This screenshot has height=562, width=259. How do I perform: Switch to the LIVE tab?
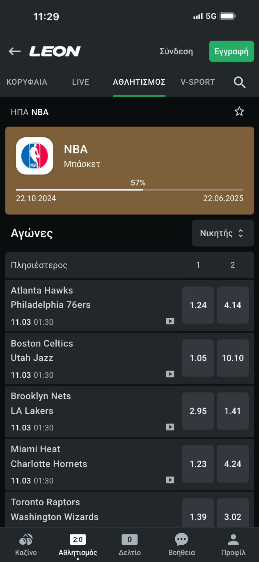tap(80, 82)
